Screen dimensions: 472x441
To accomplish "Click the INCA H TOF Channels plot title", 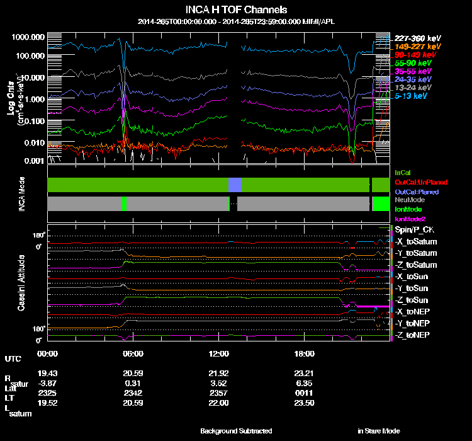I will click(236, 10).
